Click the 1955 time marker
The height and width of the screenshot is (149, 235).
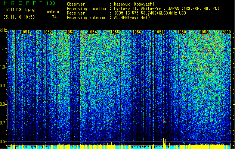click(115, 32)
